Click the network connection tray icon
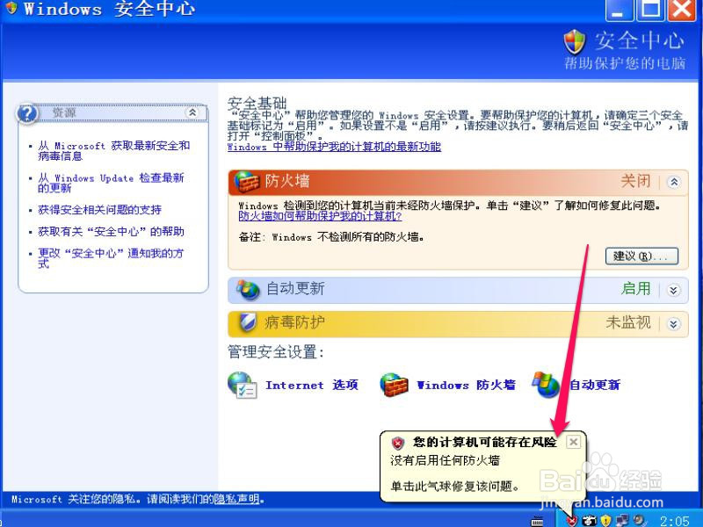Screen dimensions: 703x527 622,520
